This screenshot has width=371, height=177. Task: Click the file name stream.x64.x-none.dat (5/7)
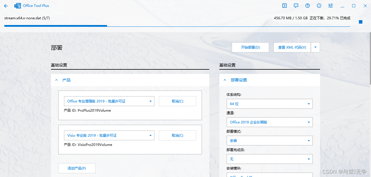pyautogui.click(x=27, y=18)
